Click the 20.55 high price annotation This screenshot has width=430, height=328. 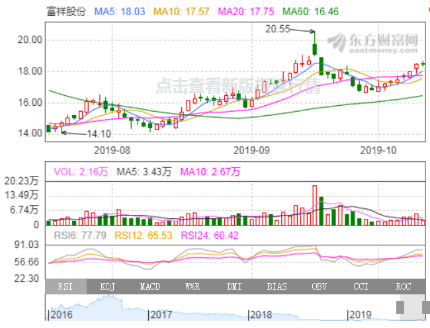[278, 29]
